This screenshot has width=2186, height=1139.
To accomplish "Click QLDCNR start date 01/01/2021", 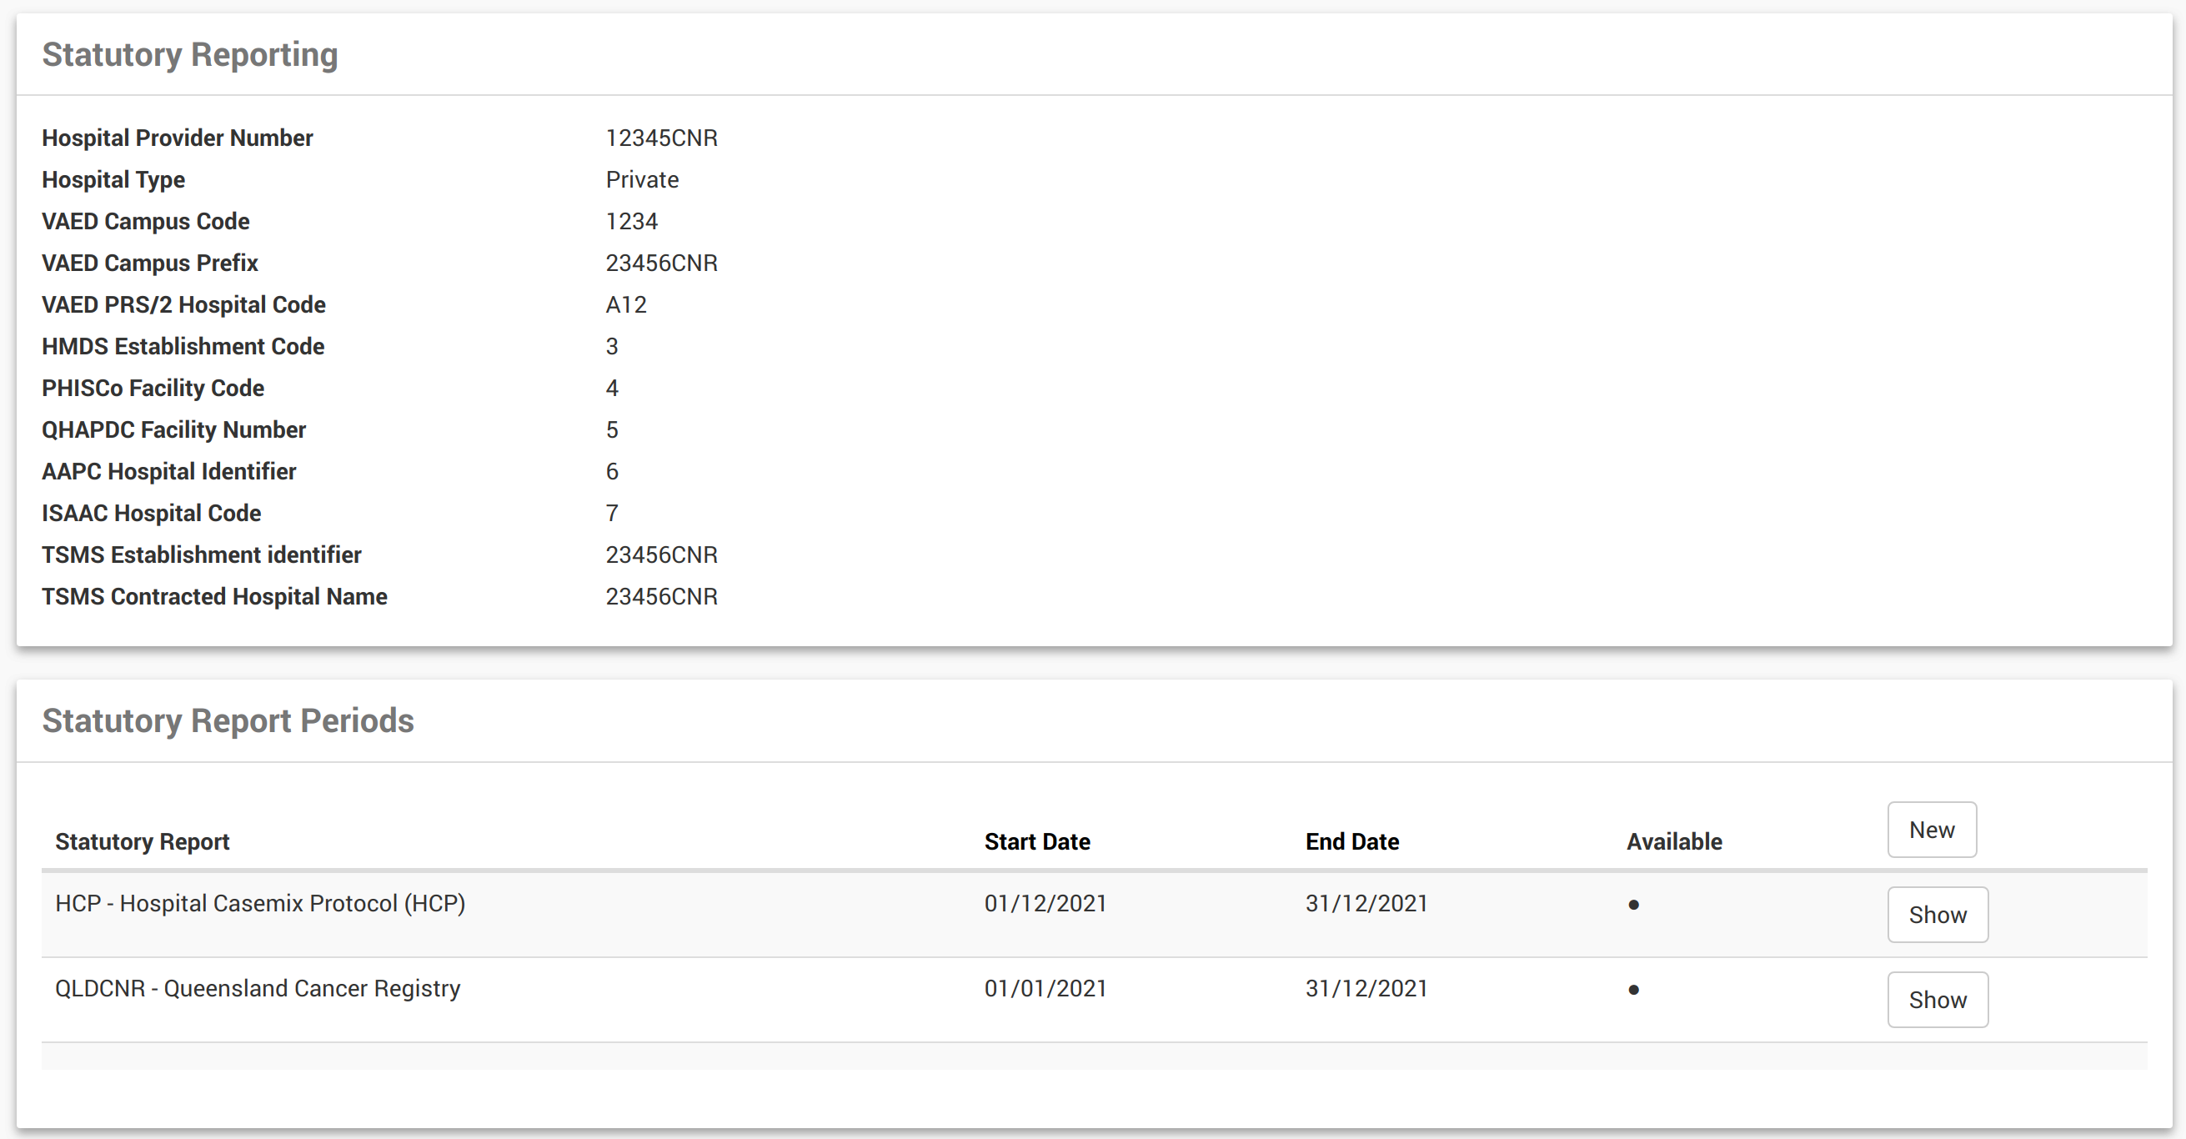I will click(x=1045, y=988).
